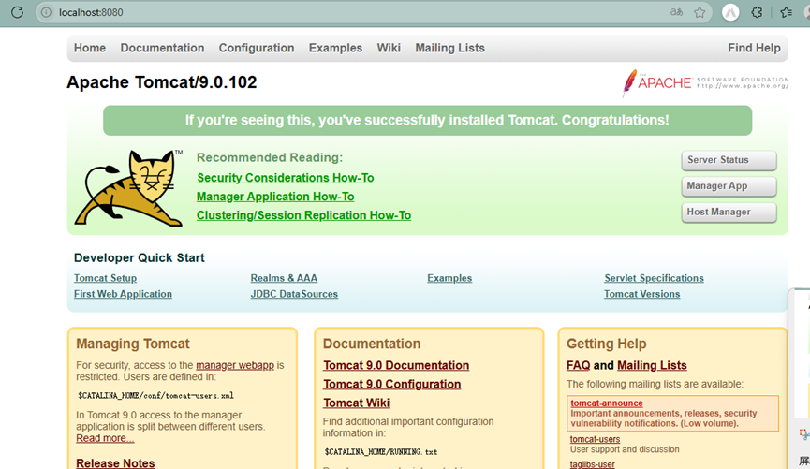Click the $CATALINA_HOME/RUNNING.txt path text
The height and width of the screenshot is (469, 810).
pos(381,452)
